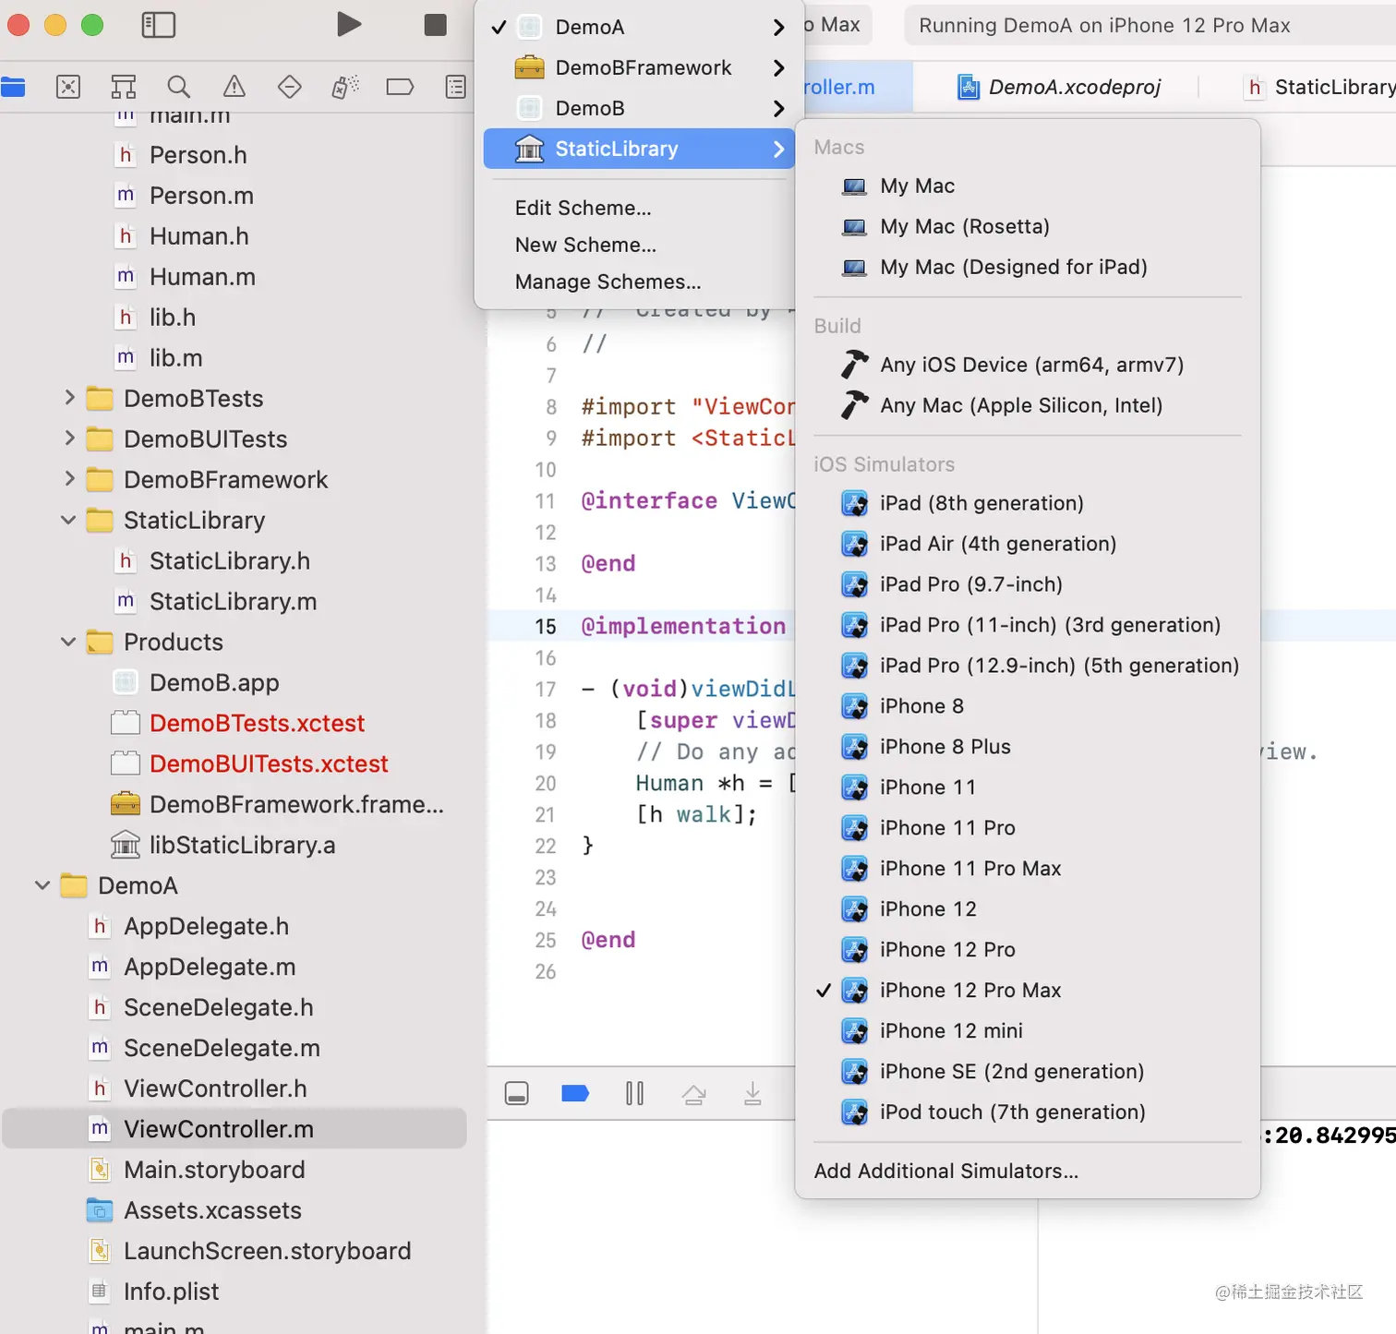The image size is (1396, 1334).
Task: Pause program execution in debug bar
Action: 634,1094
